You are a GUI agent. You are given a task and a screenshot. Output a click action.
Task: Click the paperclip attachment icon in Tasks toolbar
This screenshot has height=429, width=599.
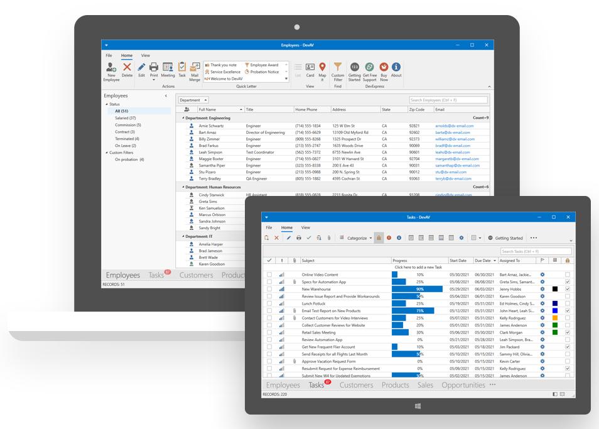coord(329,237)
